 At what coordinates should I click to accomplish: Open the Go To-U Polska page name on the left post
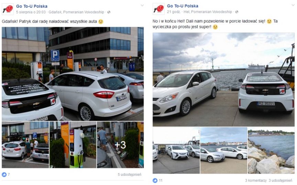[x=32, y=6]
